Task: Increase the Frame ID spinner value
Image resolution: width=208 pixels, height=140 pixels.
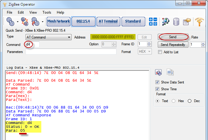Action: [149, 43]
